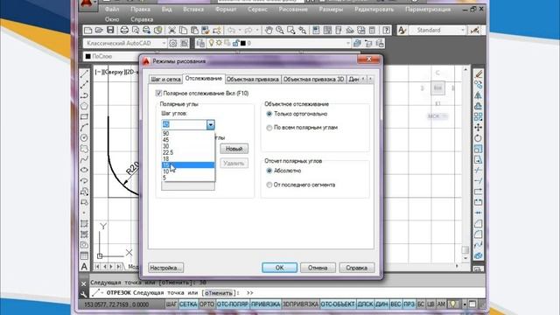Select the Fillet tool
This screenshot has height=315, width=560.
pos(479,234)
